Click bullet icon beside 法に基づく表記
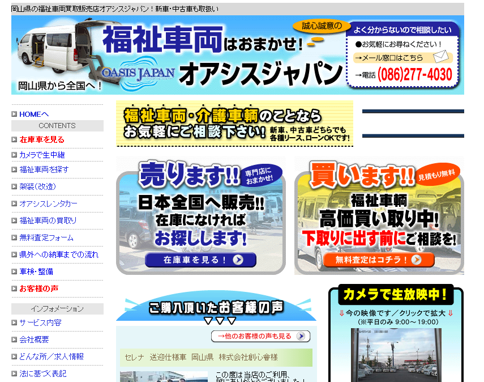484x382 pixels. click(14, 373)
